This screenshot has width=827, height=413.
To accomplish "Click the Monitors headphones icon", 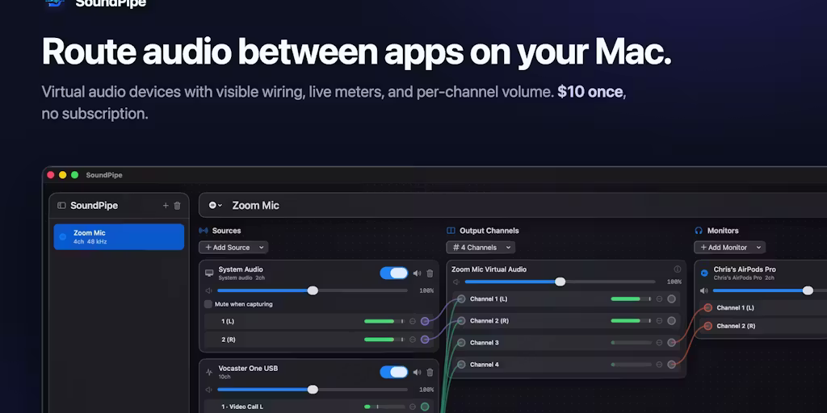I will (x=699, y=231).
